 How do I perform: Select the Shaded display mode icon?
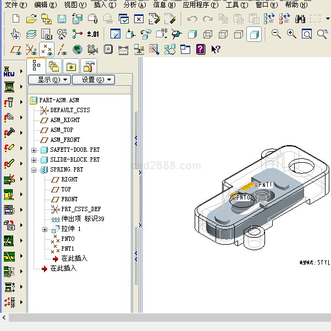253,34
